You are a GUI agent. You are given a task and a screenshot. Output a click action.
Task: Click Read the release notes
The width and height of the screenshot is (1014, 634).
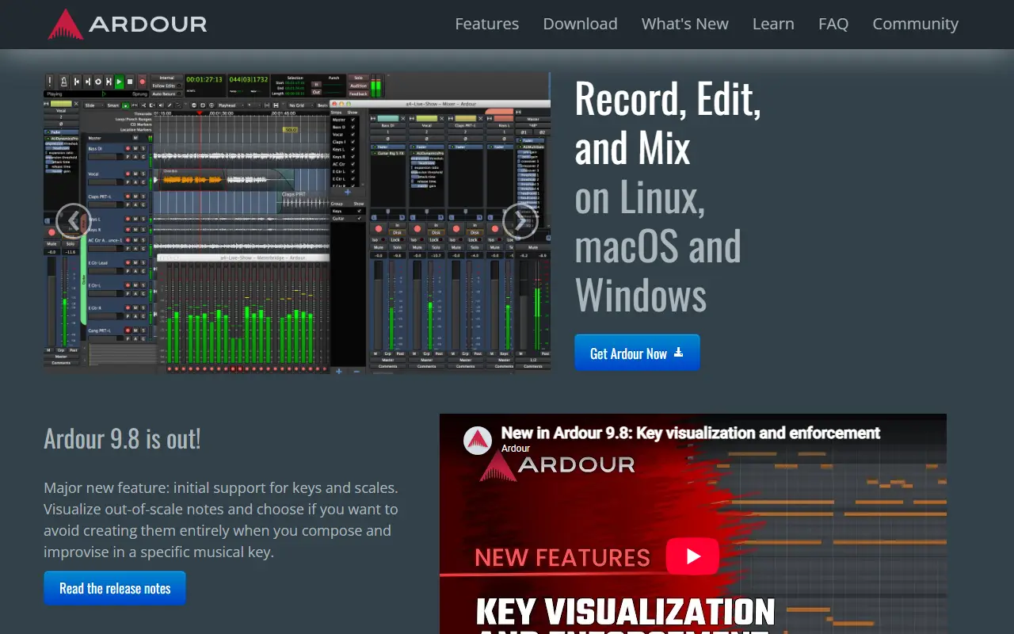115,588
